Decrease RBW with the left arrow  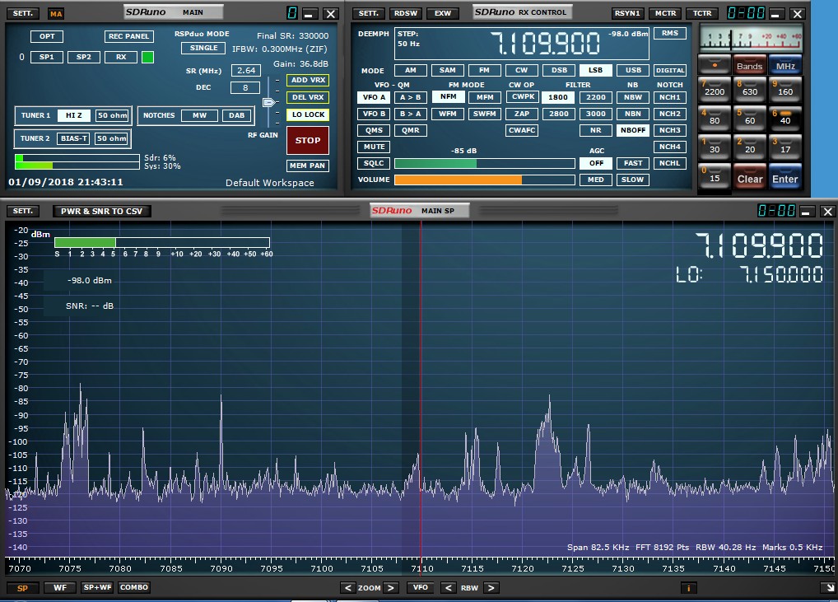click(x=449, y=587)
